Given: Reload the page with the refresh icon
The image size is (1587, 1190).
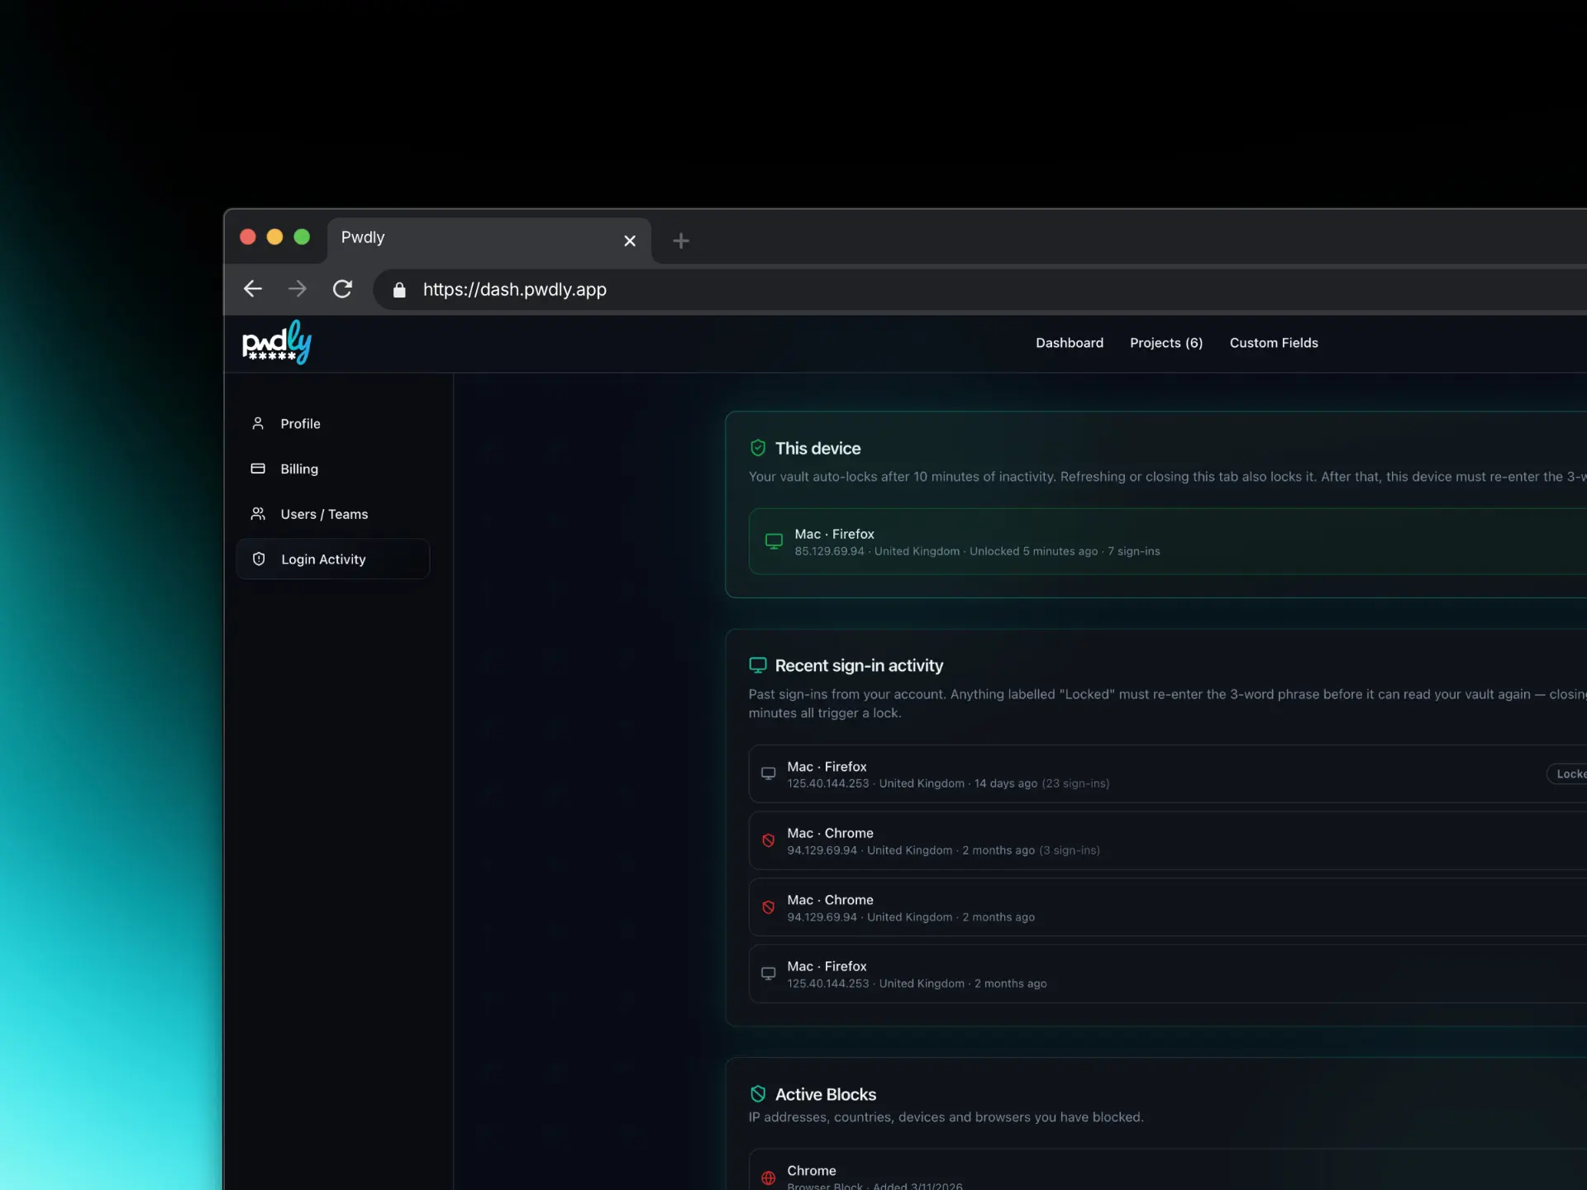Looking at the screenshot, I should pyautogui.click(x=342, y=288).
